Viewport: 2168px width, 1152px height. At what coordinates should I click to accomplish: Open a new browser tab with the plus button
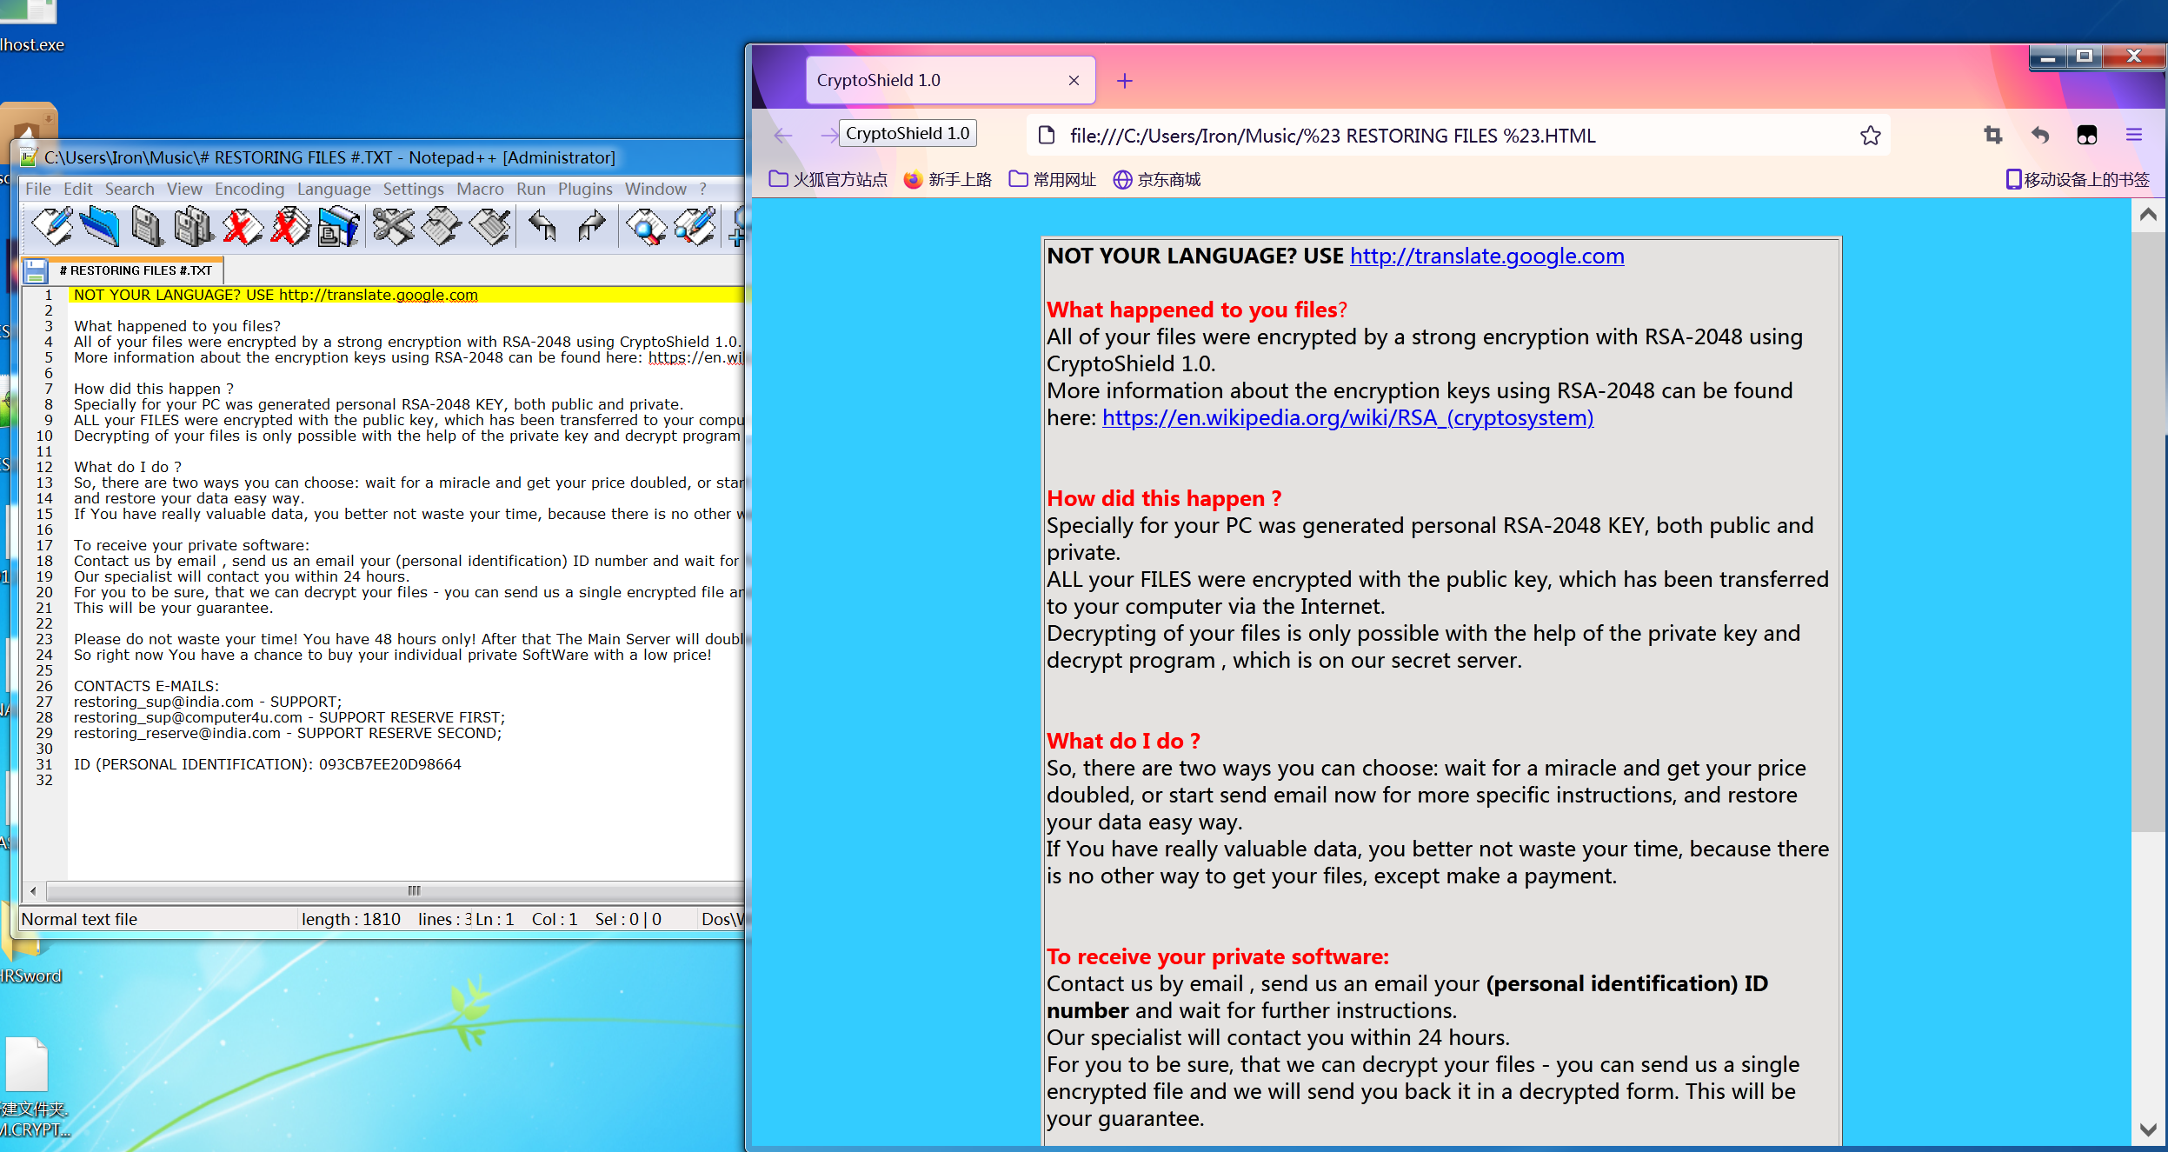pos(1124,81)
